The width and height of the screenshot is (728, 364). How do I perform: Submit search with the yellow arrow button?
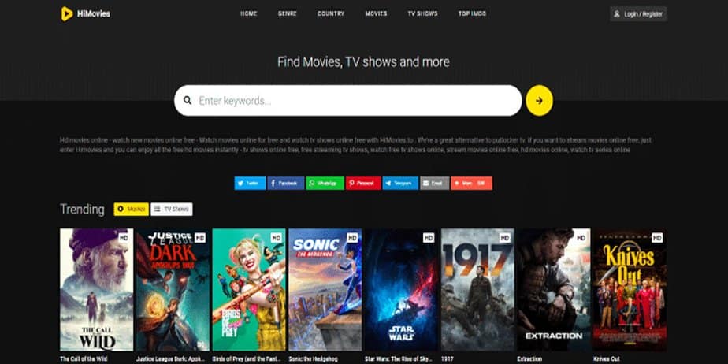point(539,100)
